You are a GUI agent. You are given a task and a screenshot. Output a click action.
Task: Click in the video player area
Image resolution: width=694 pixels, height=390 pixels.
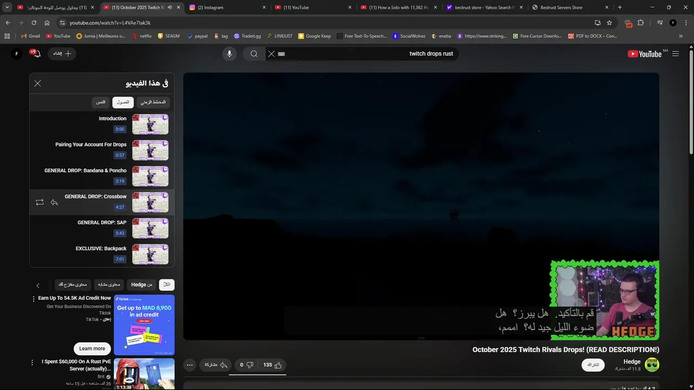[x=421, y=206]
